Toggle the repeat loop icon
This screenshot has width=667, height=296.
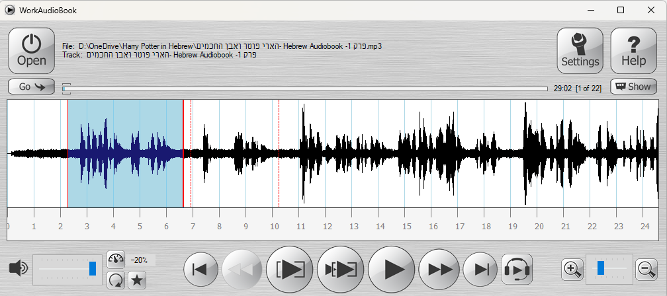(x=116, y=279)
